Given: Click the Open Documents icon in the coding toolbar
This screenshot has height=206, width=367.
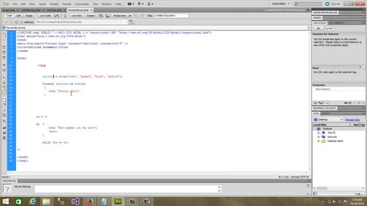Looking at the screenshot, I should (4, 34).
